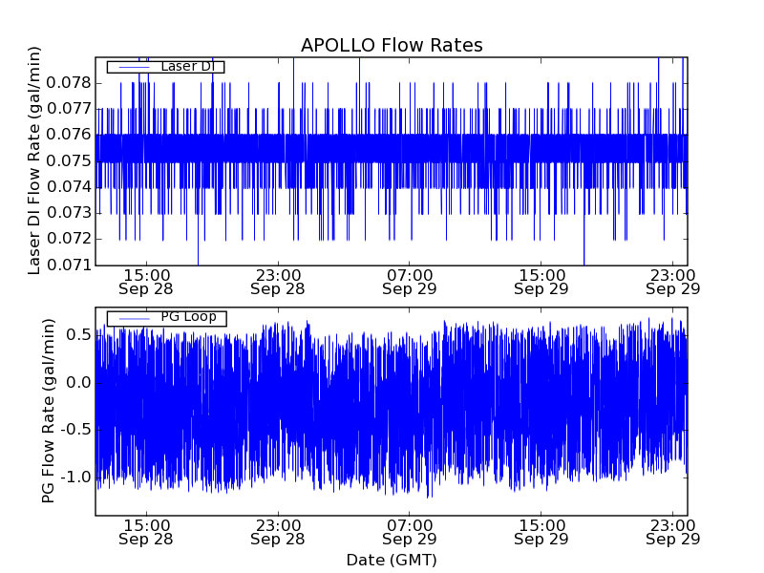Click bottom plot's 23:00 Sep 28 label
This screenshot has width=764, height=573.
[x=278, y=533]
